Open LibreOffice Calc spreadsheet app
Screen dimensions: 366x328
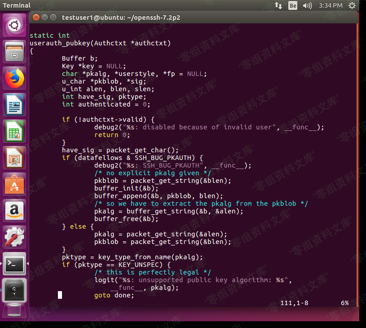(15, 131)
